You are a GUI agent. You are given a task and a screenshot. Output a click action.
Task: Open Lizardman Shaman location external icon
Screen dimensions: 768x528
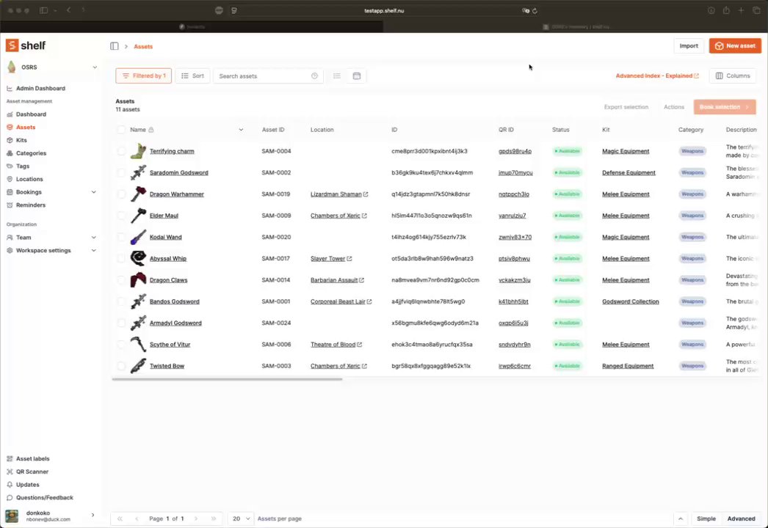pos(366,194)
